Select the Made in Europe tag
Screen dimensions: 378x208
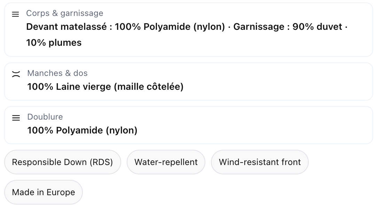tap(44, 192)
